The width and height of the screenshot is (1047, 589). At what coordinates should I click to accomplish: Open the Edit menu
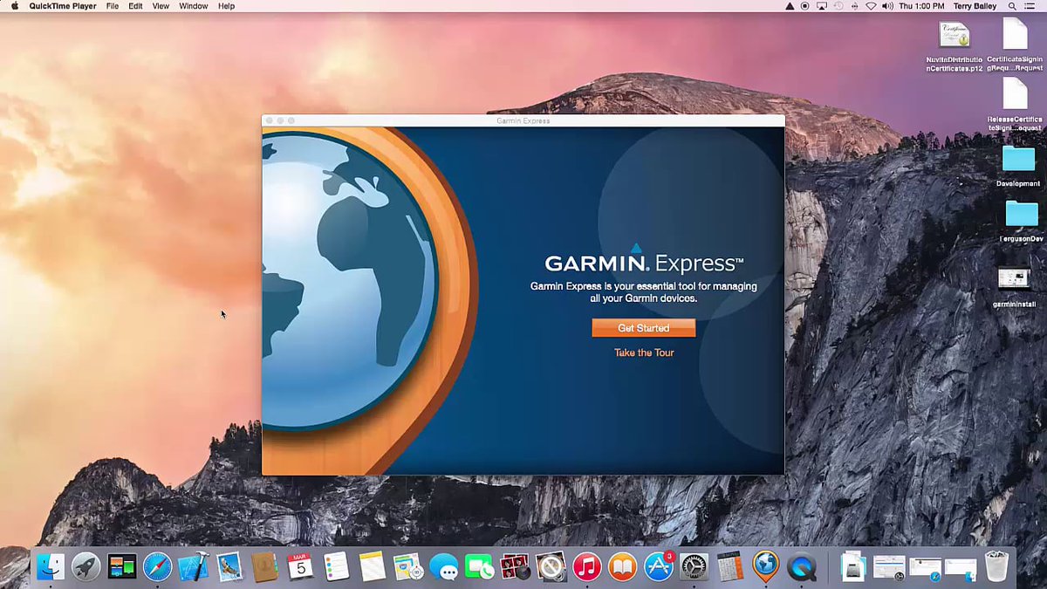135,6
